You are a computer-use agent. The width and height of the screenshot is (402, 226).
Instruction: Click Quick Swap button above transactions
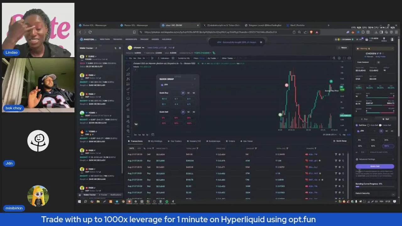(x=340, y=141)
